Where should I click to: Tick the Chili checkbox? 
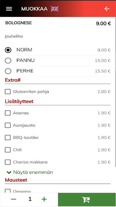[x=8, y=150]
